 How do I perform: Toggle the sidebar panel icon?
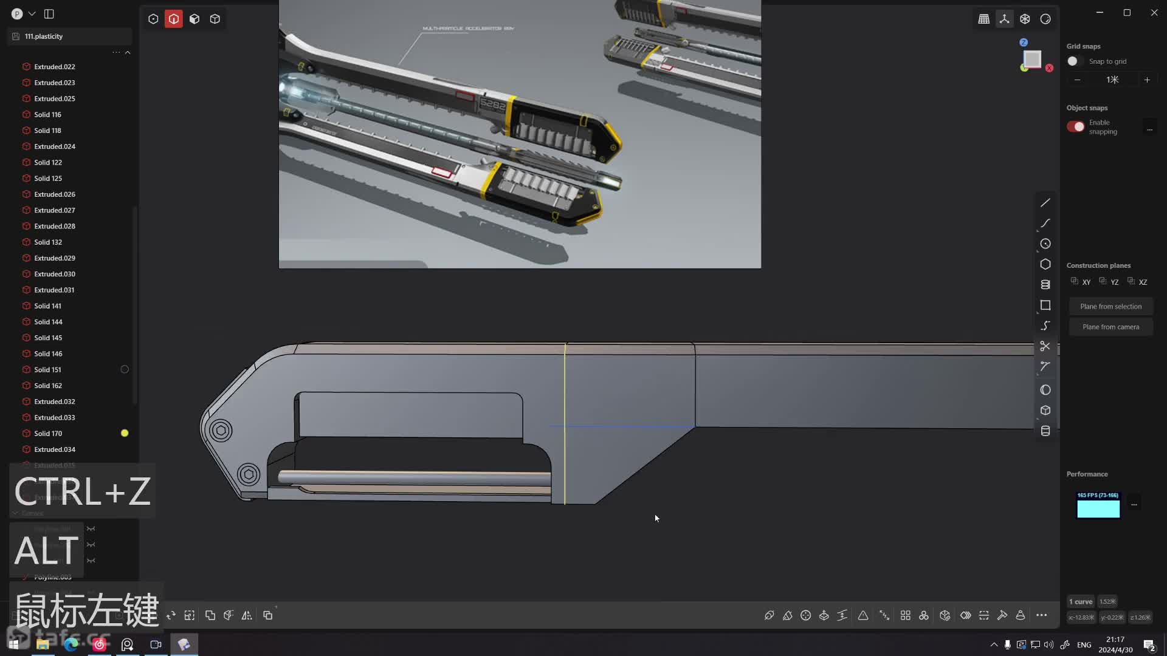click(x=49, y=13)
